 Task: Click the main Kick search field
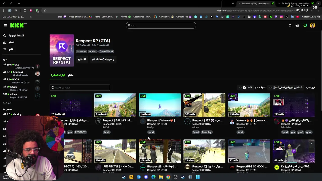pos(161,25)
